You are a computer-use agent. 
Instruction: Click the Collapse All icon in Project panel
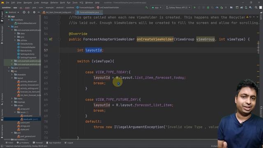point(28,12)
